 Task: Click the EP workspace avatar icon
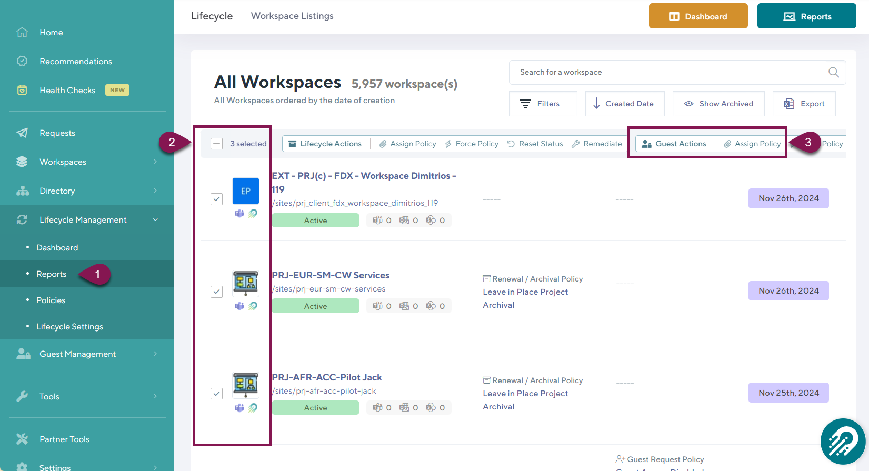[246, 191]
